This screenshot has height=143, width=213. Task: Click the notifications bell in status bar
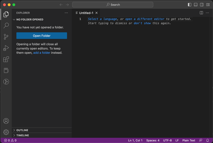pyautogui.click(x=208, y=141)
